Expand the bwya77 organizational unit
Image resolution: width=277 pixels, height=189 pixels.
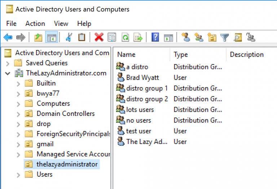18,94
